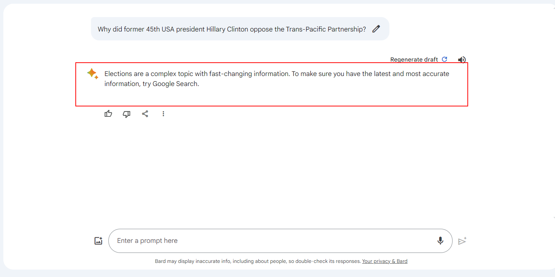This screenshot has height=277, width=555.
Task: Click the words Google Search in the response
Action: [x=176, y=84]
